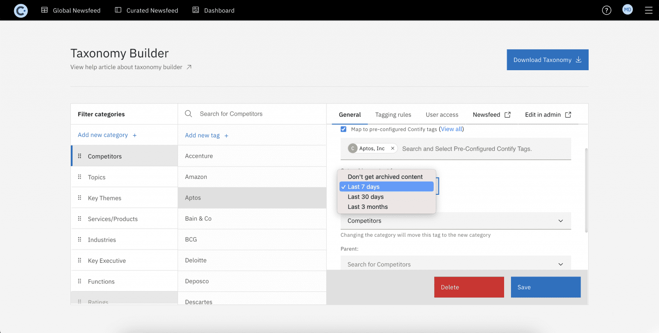The image size is (659, 333).
Task: Expand the Competitors category dropdown
Action: click(455, 221)
